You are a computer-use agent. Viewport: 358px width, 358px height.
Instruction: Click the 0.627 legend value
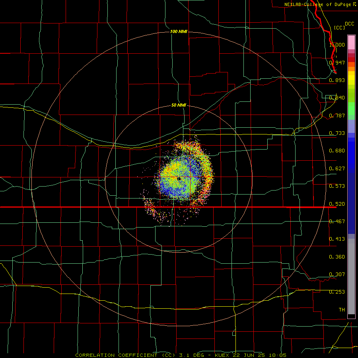337,169
